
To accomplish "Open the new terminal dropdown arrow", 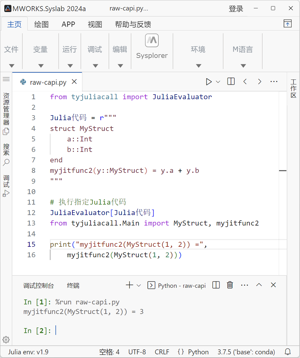I will 138,285.
